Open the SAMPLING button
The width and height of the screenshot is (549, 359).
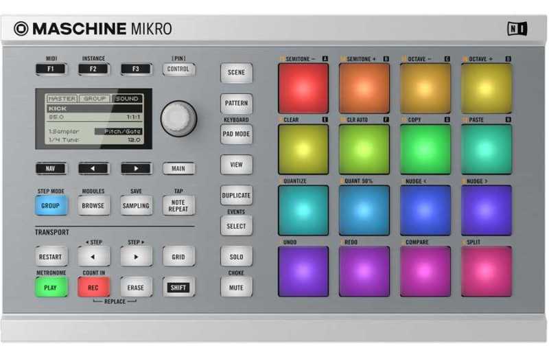[x=136, y=206]
